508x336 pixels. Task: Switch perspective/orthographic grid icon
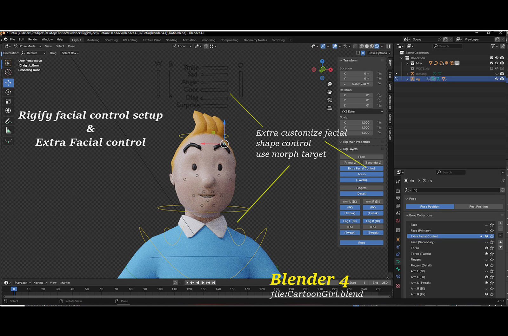[330, 108]
